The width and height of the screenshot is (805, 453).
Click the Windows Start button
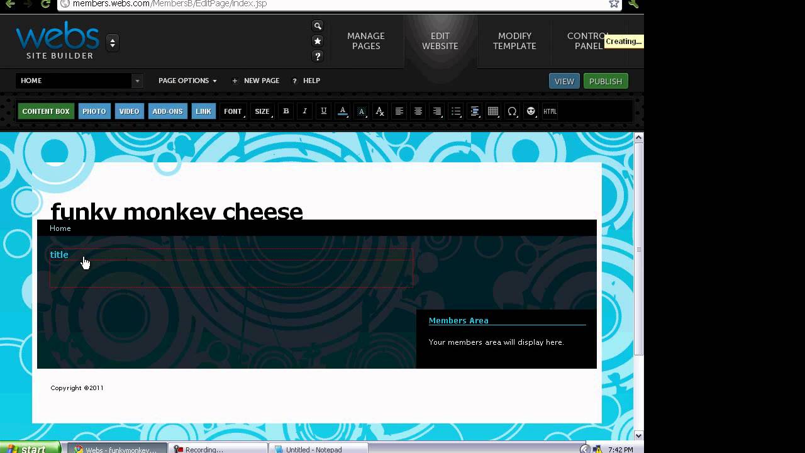click(30, 449)
